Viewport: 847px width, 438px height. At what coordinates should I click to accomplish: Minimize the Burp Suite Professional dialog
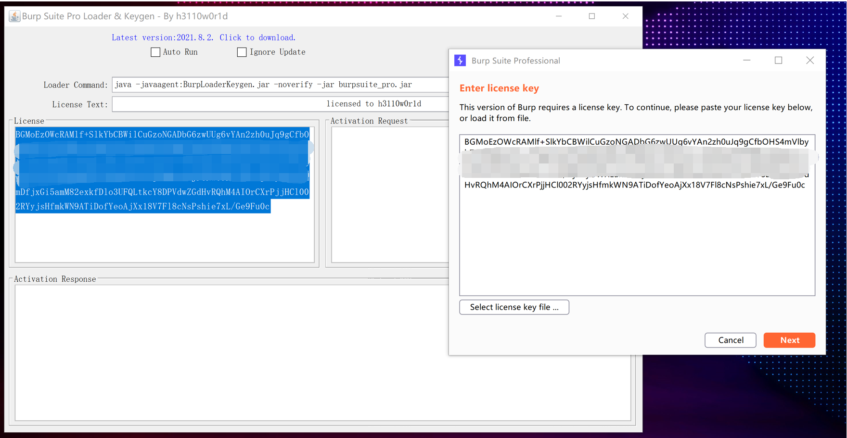click(x=747, y=61)
